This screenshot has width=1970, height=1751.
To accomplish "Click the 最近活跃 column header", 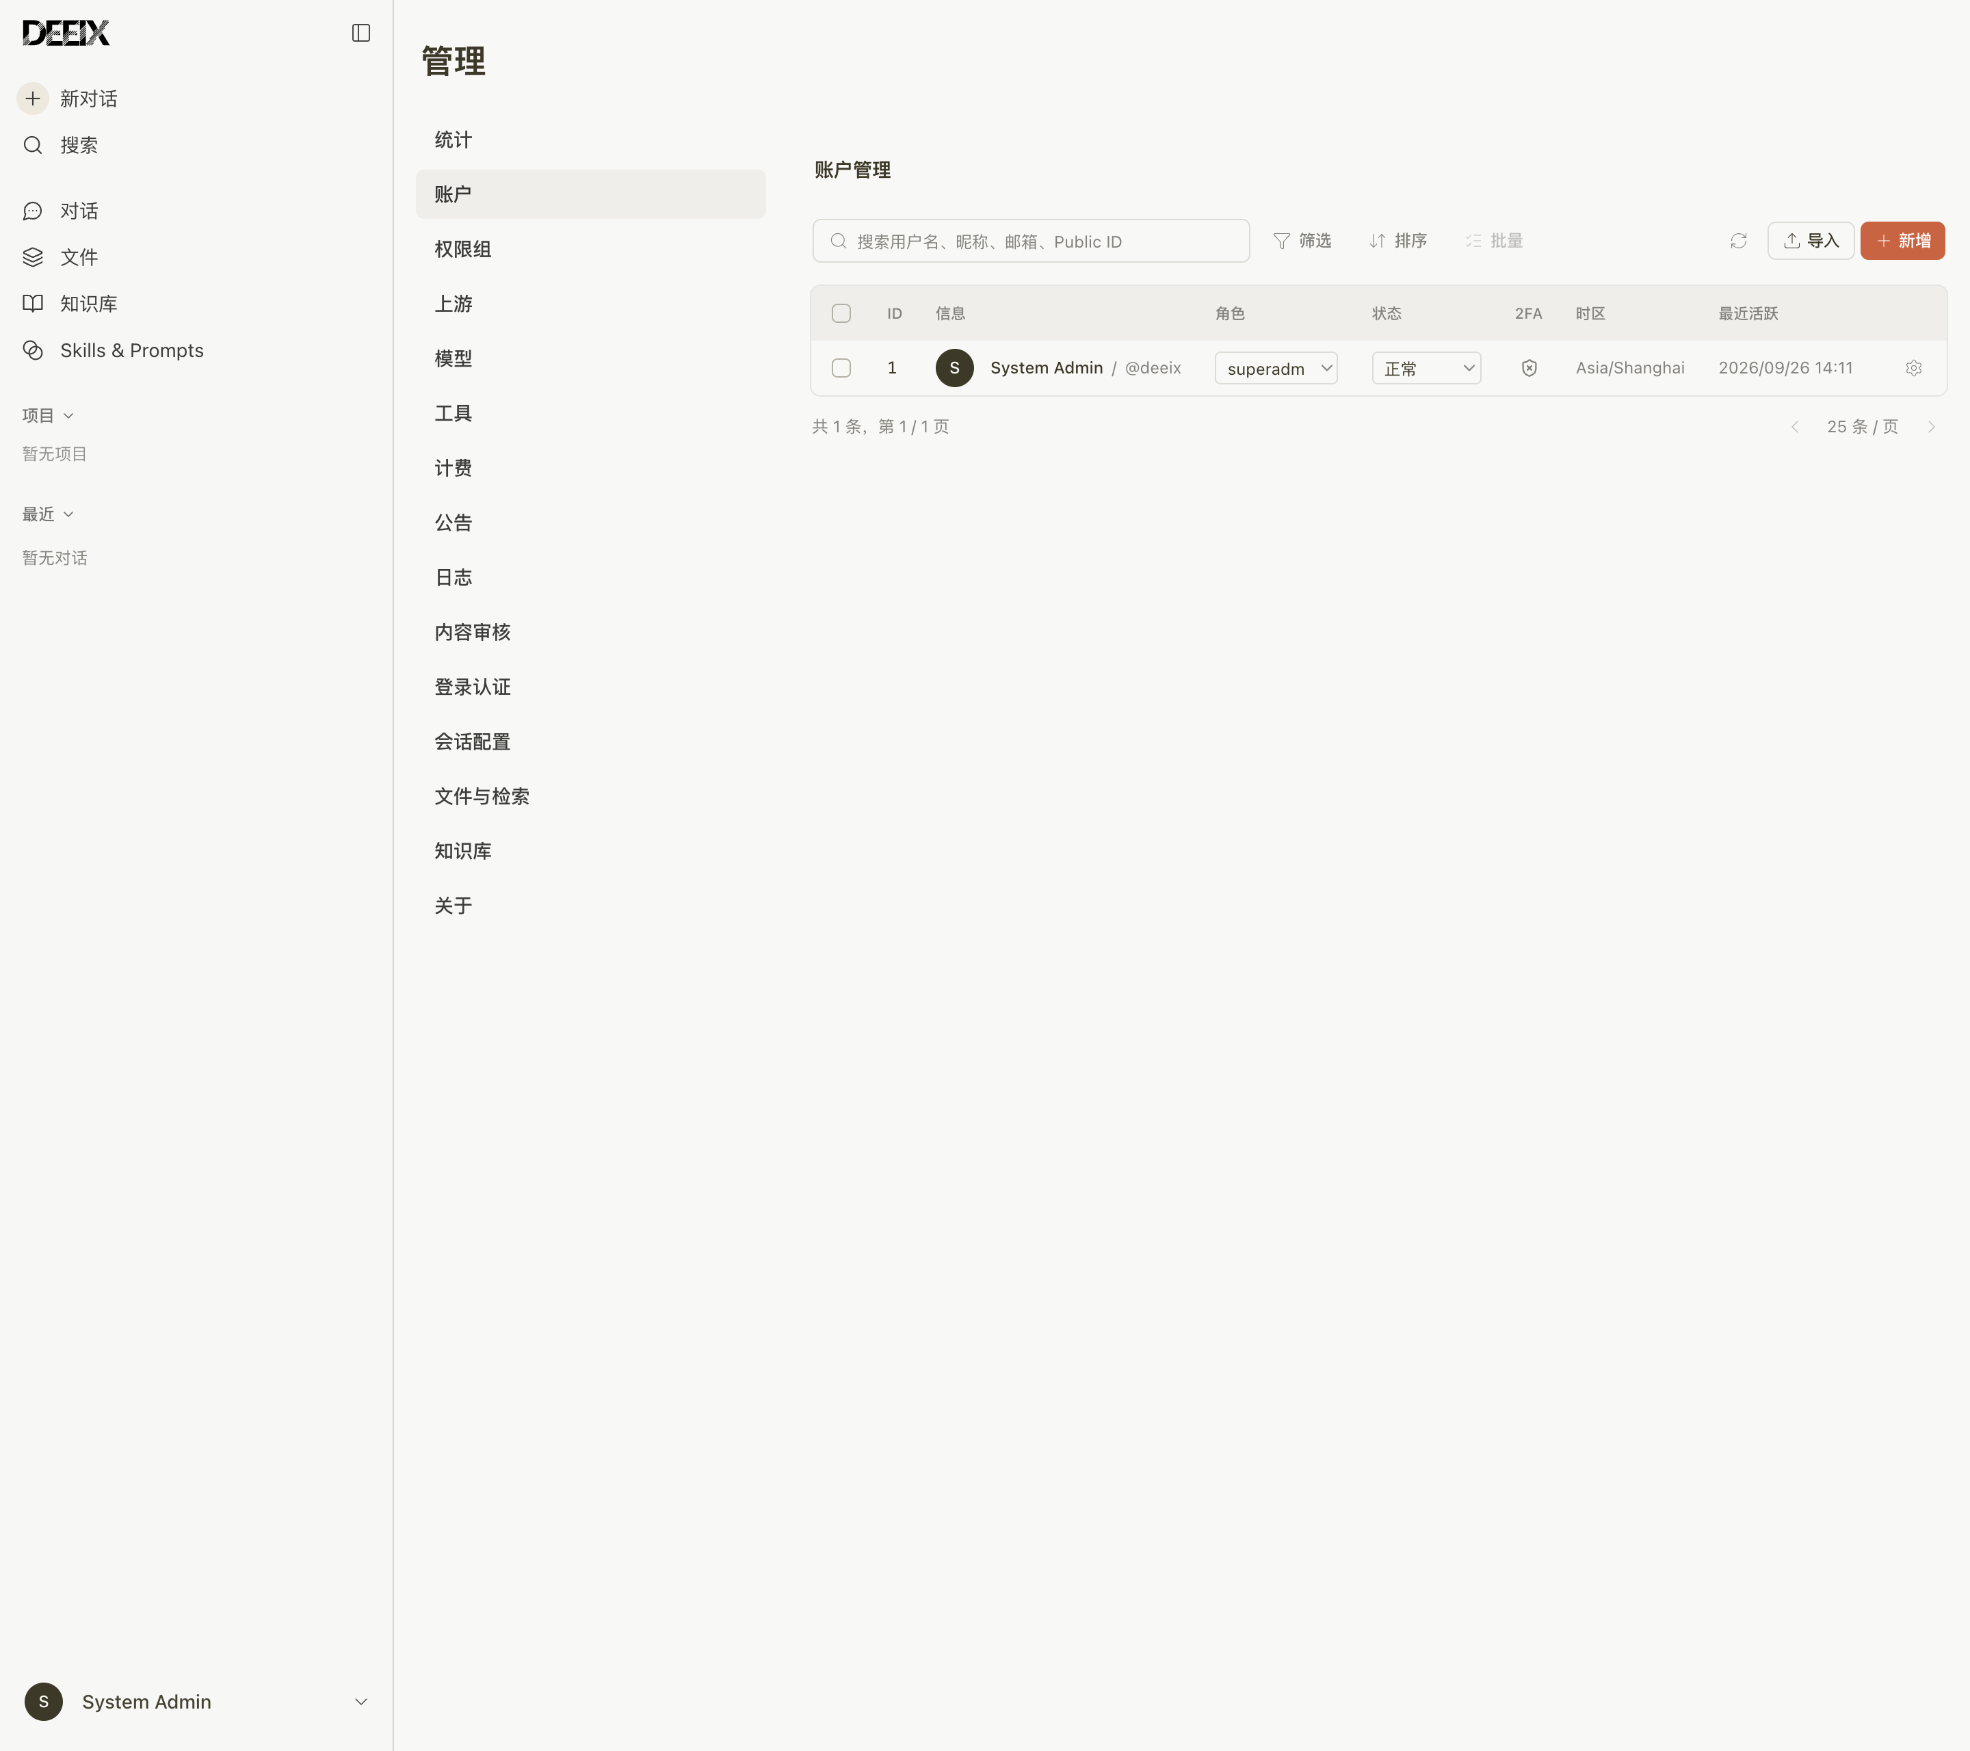I will (1748, 313).
